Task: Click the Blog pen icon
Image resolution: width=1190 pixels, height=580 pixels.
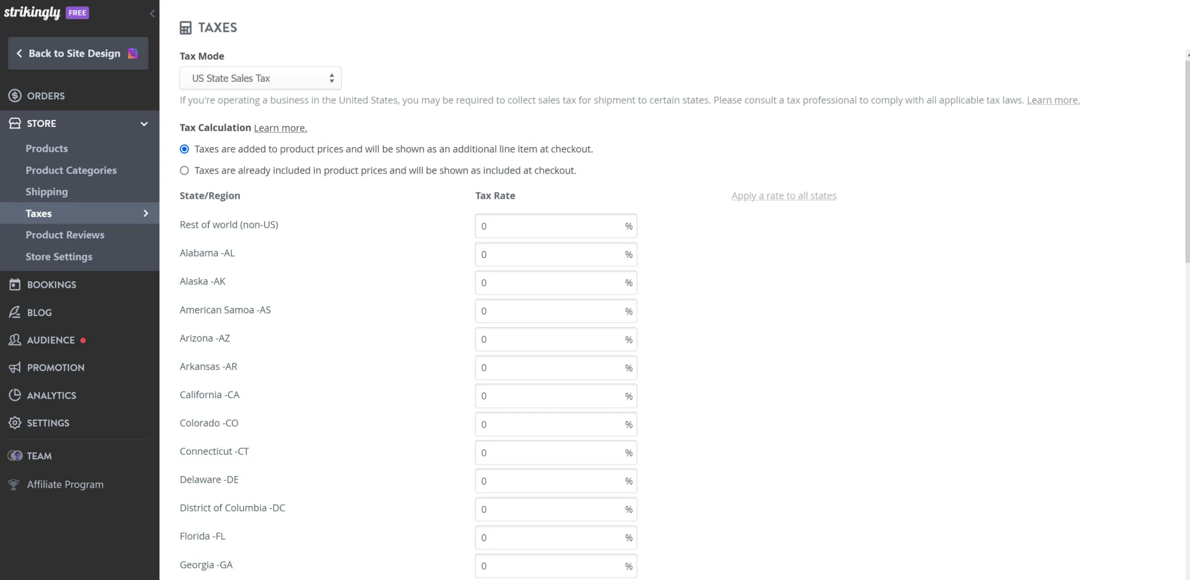Action: pyautogui.click(x=14, y=312)
